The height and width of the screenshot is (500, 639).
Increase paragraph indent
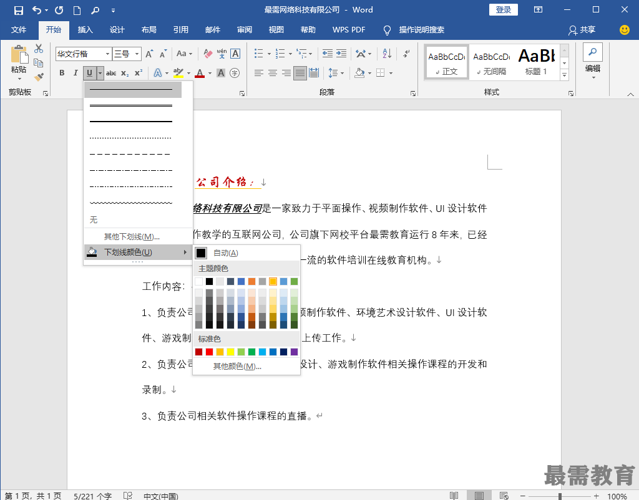[x=341, y=54]
